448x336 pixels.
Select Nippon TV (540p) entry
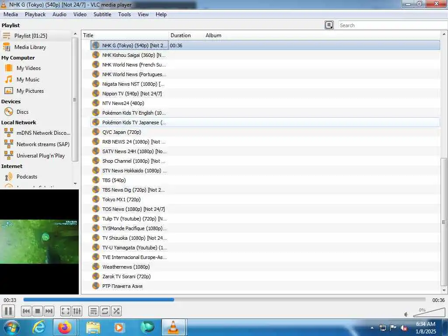tap(265, 94)
